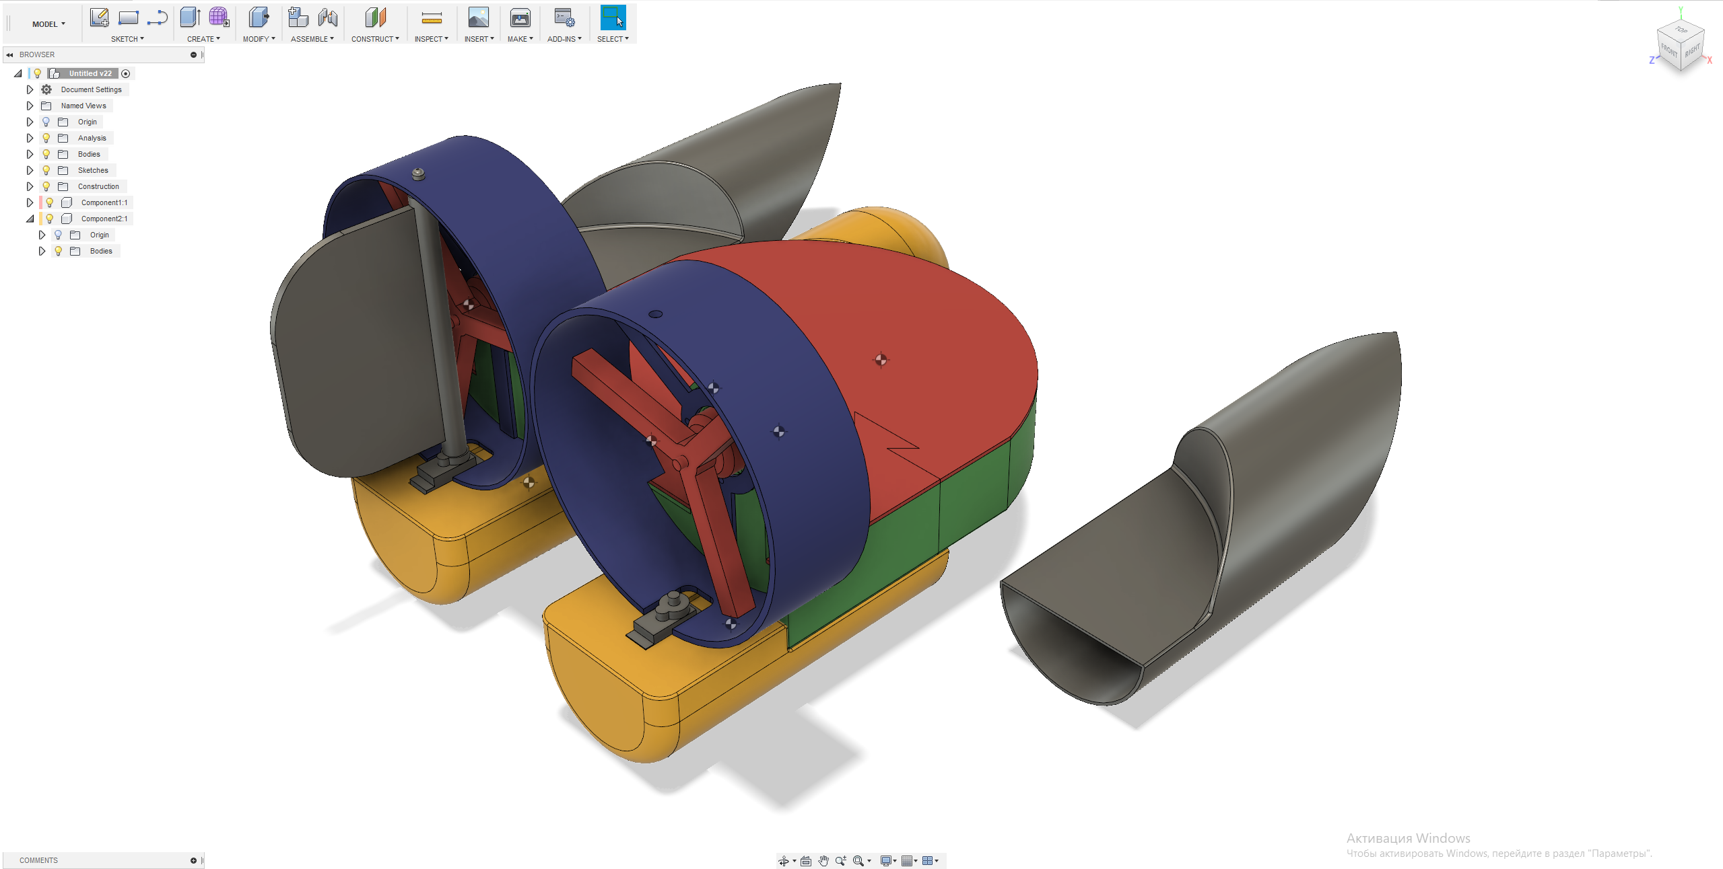
Task: Select Component1:1 in the browser
Action: coord(104,202)
